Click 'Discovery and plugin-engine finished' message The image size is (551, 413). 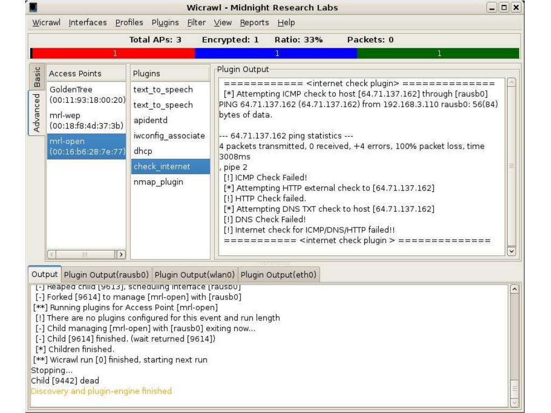101,391
